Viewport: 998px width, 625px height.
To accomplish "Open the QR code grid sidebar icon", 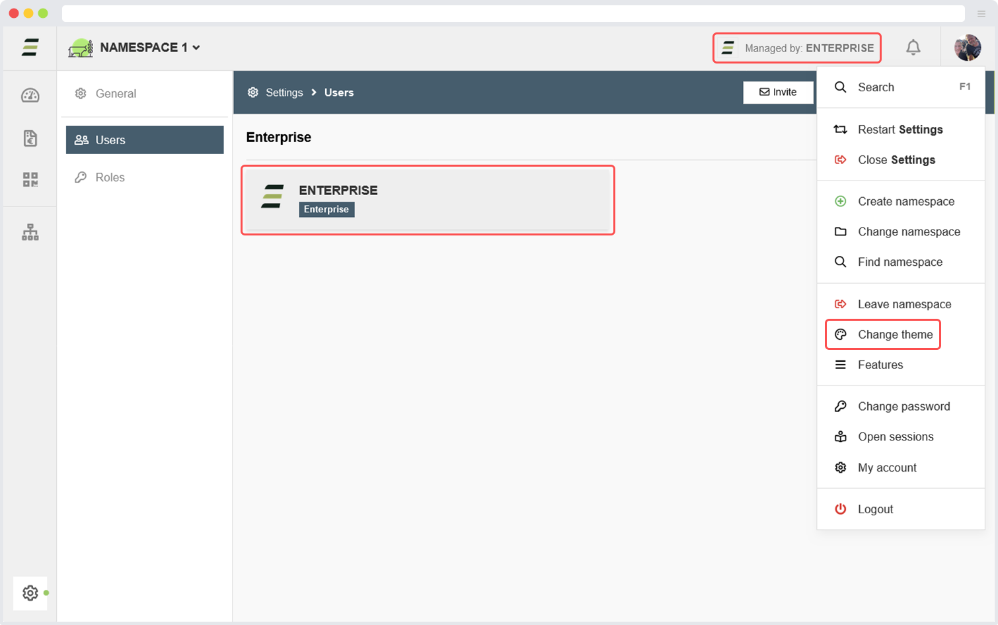I will coord(30,180).
